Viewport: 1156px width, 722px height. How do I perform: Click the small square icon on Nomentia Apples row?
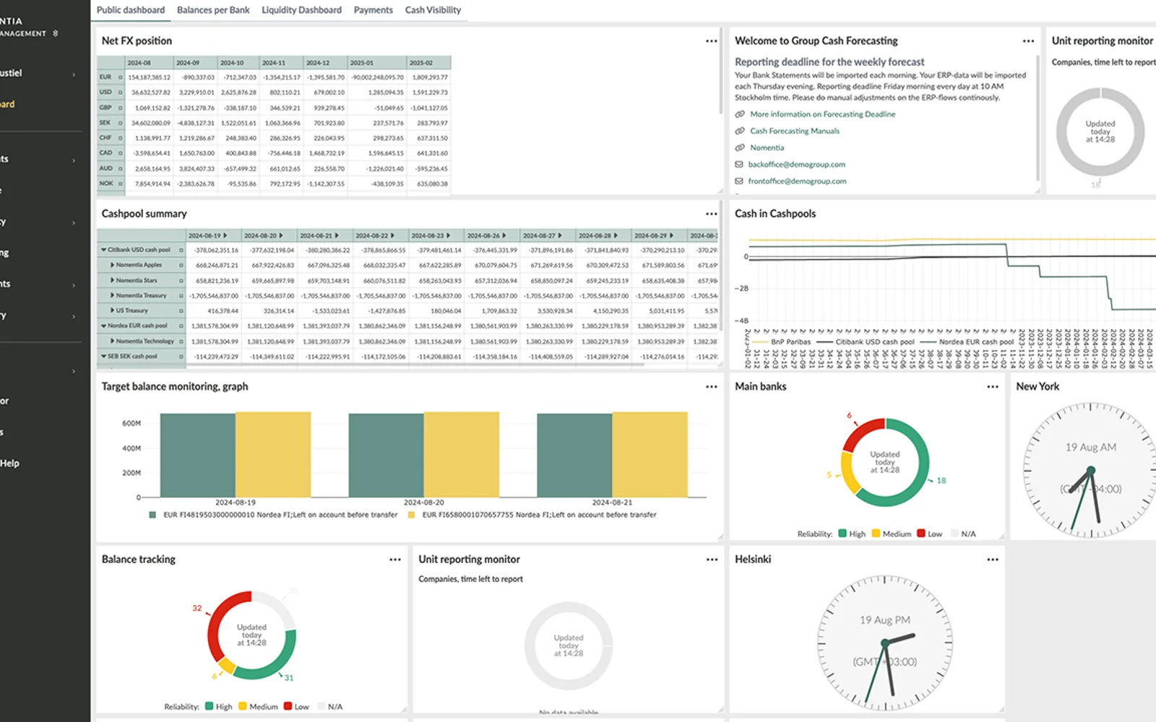181,265
